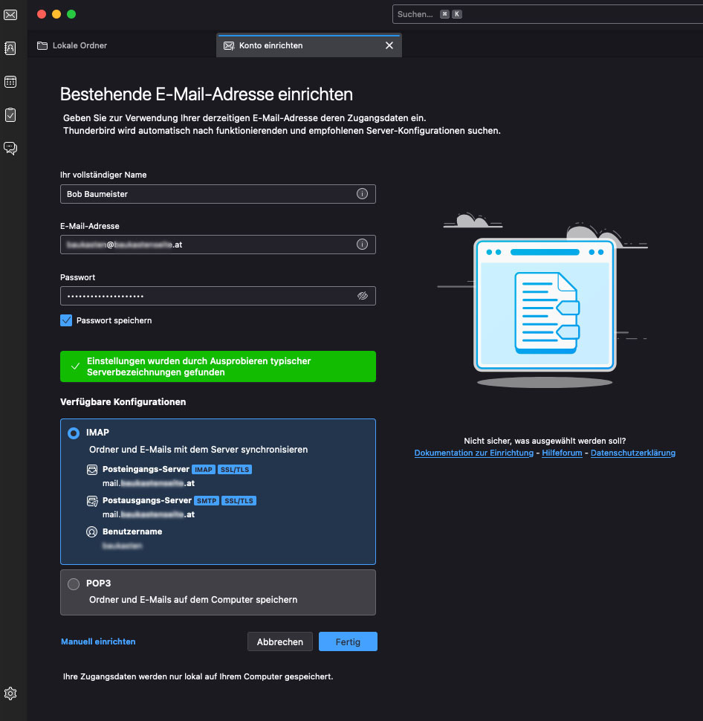
Task: Click the Passwort input field
Action: click(218, 296)
